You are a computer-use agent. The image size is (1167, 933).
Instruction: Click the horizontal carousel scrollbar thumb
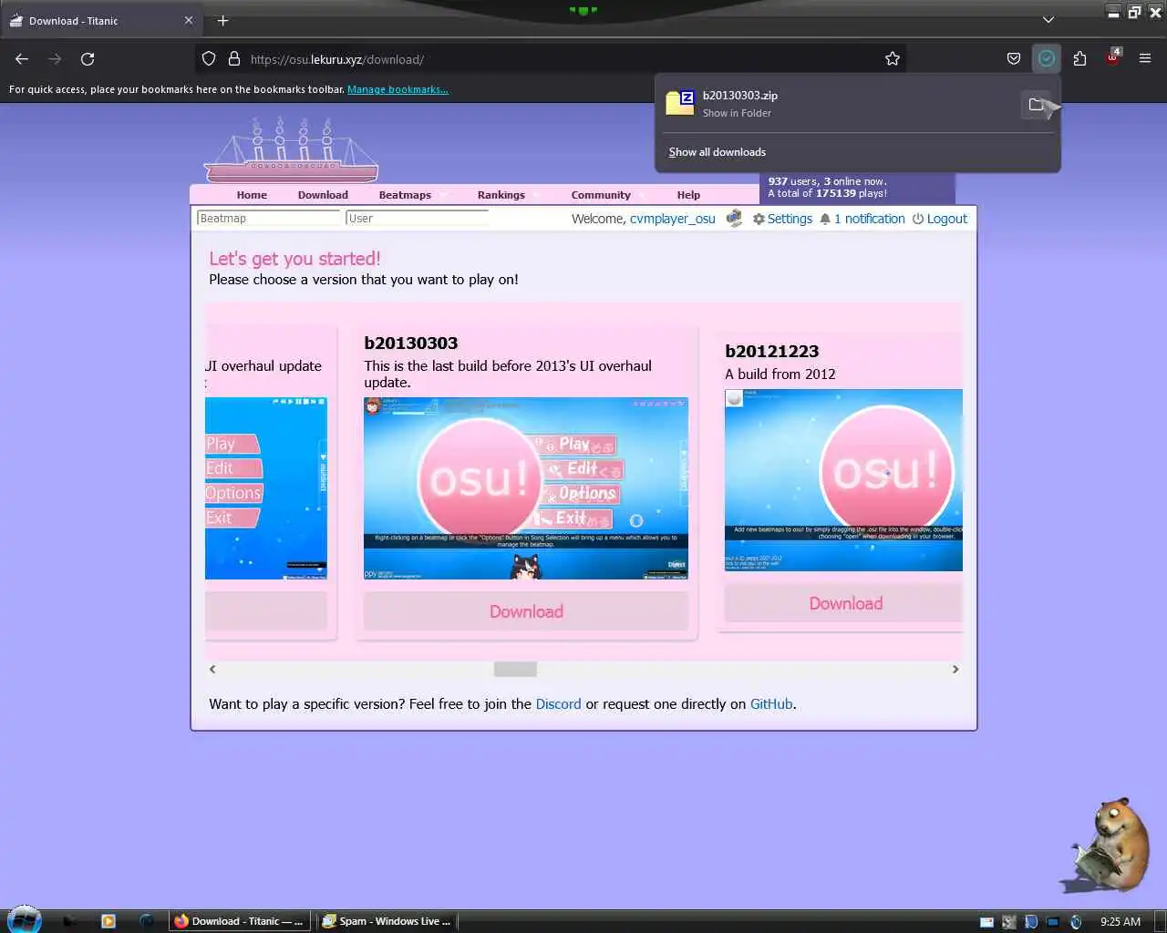click(515, 669)
